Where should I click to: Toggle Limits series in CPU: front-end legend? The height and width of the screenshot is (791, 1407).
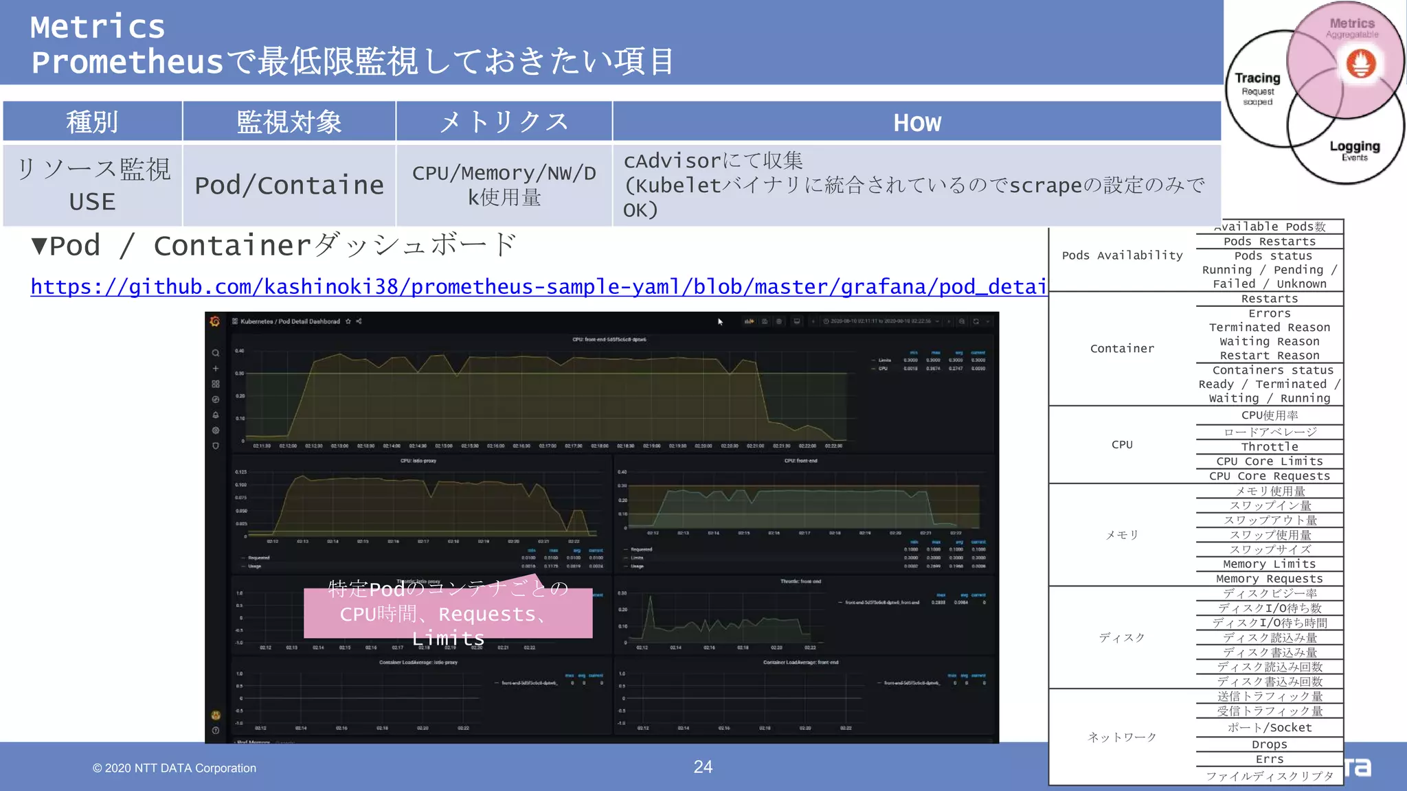click(637, 558)
